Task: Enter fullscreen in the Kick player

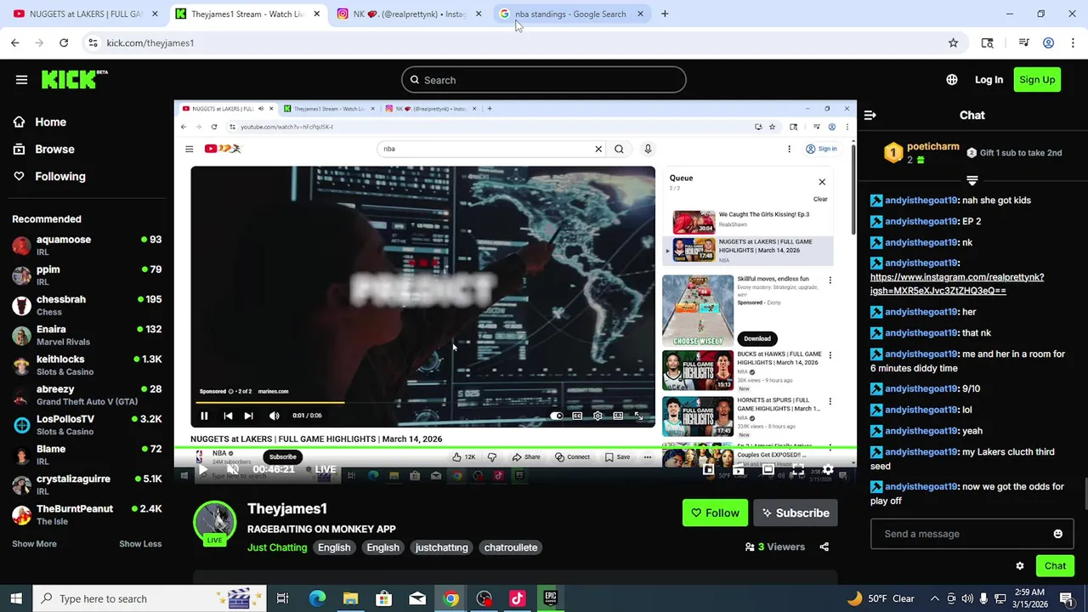Action: pos(798,469)
